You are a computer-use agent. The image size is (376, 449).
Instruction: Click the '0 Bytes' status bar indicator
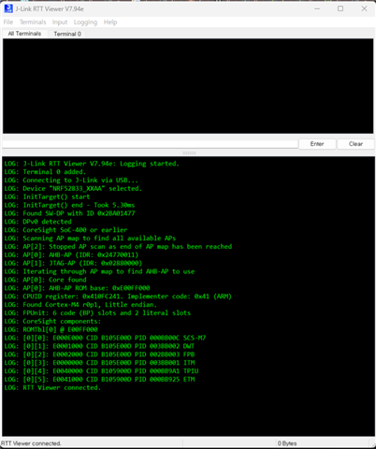[287, 443]
